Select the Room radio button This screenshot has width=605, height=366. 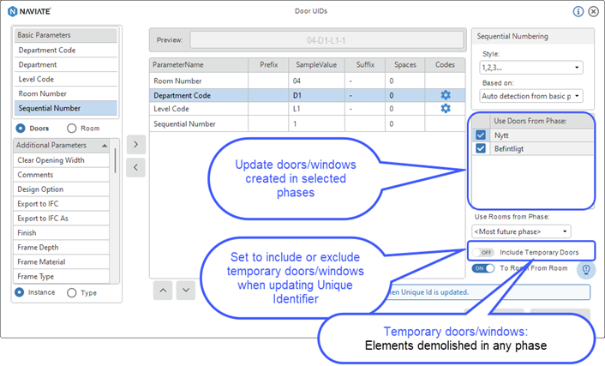73,129
